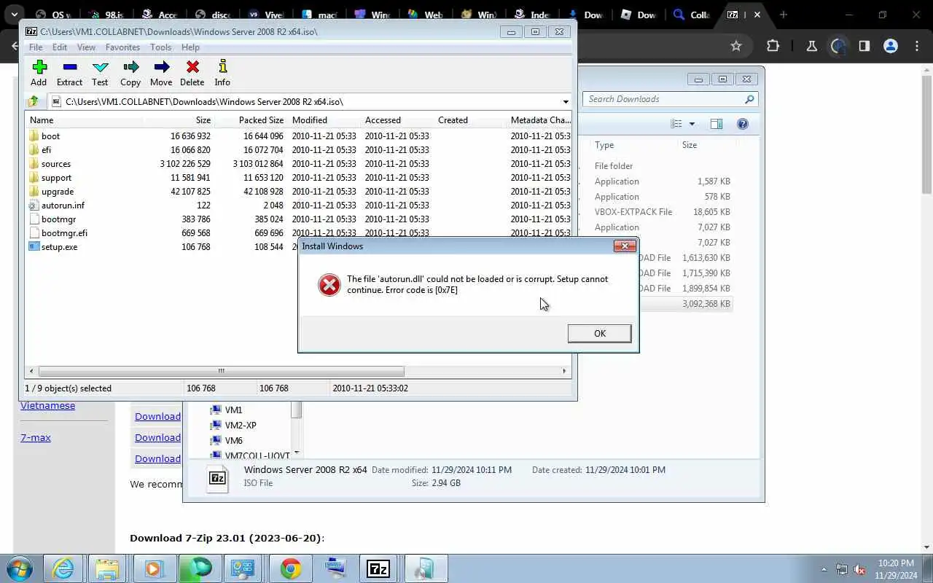933x583 pixels.
Task: Click OK in the Install Windows error dialog
Action: 599,333
